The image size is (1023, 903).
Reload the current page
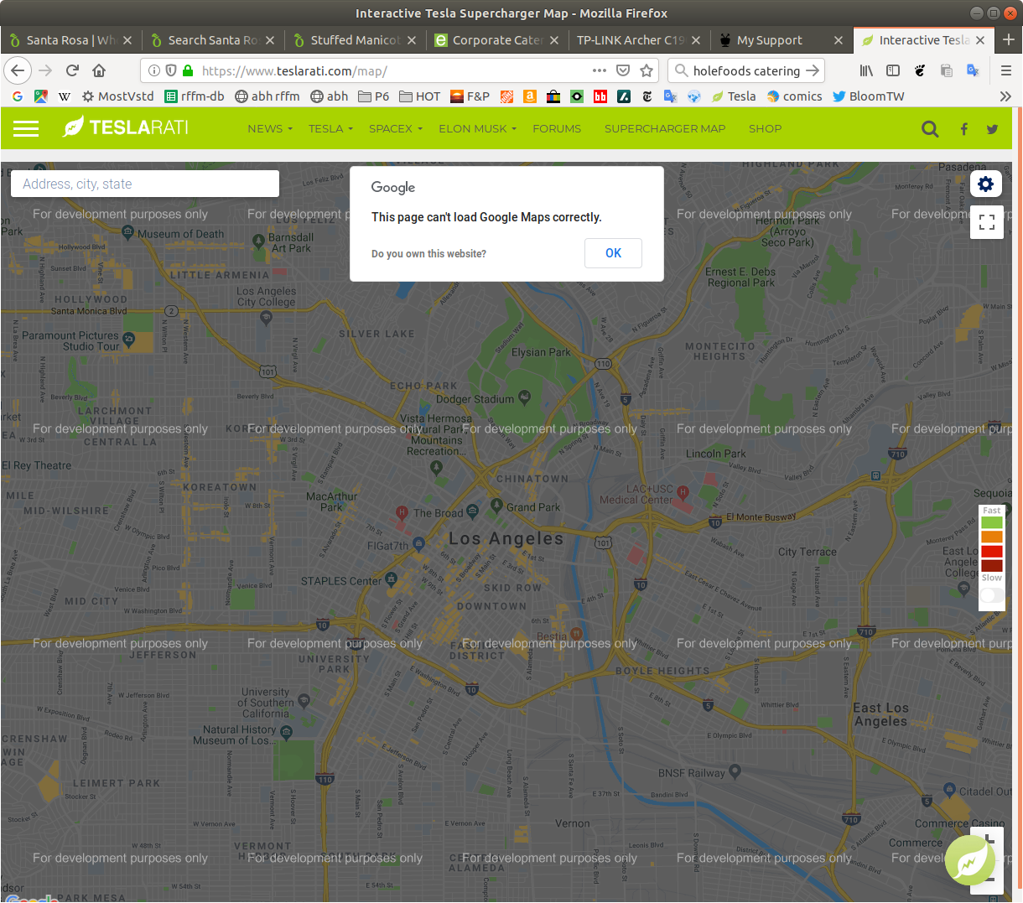[x=73, y=70]
